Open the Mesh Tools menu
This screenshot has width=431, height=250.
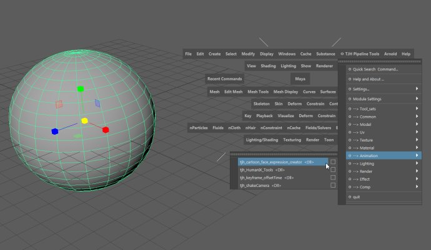pos(258,92)
